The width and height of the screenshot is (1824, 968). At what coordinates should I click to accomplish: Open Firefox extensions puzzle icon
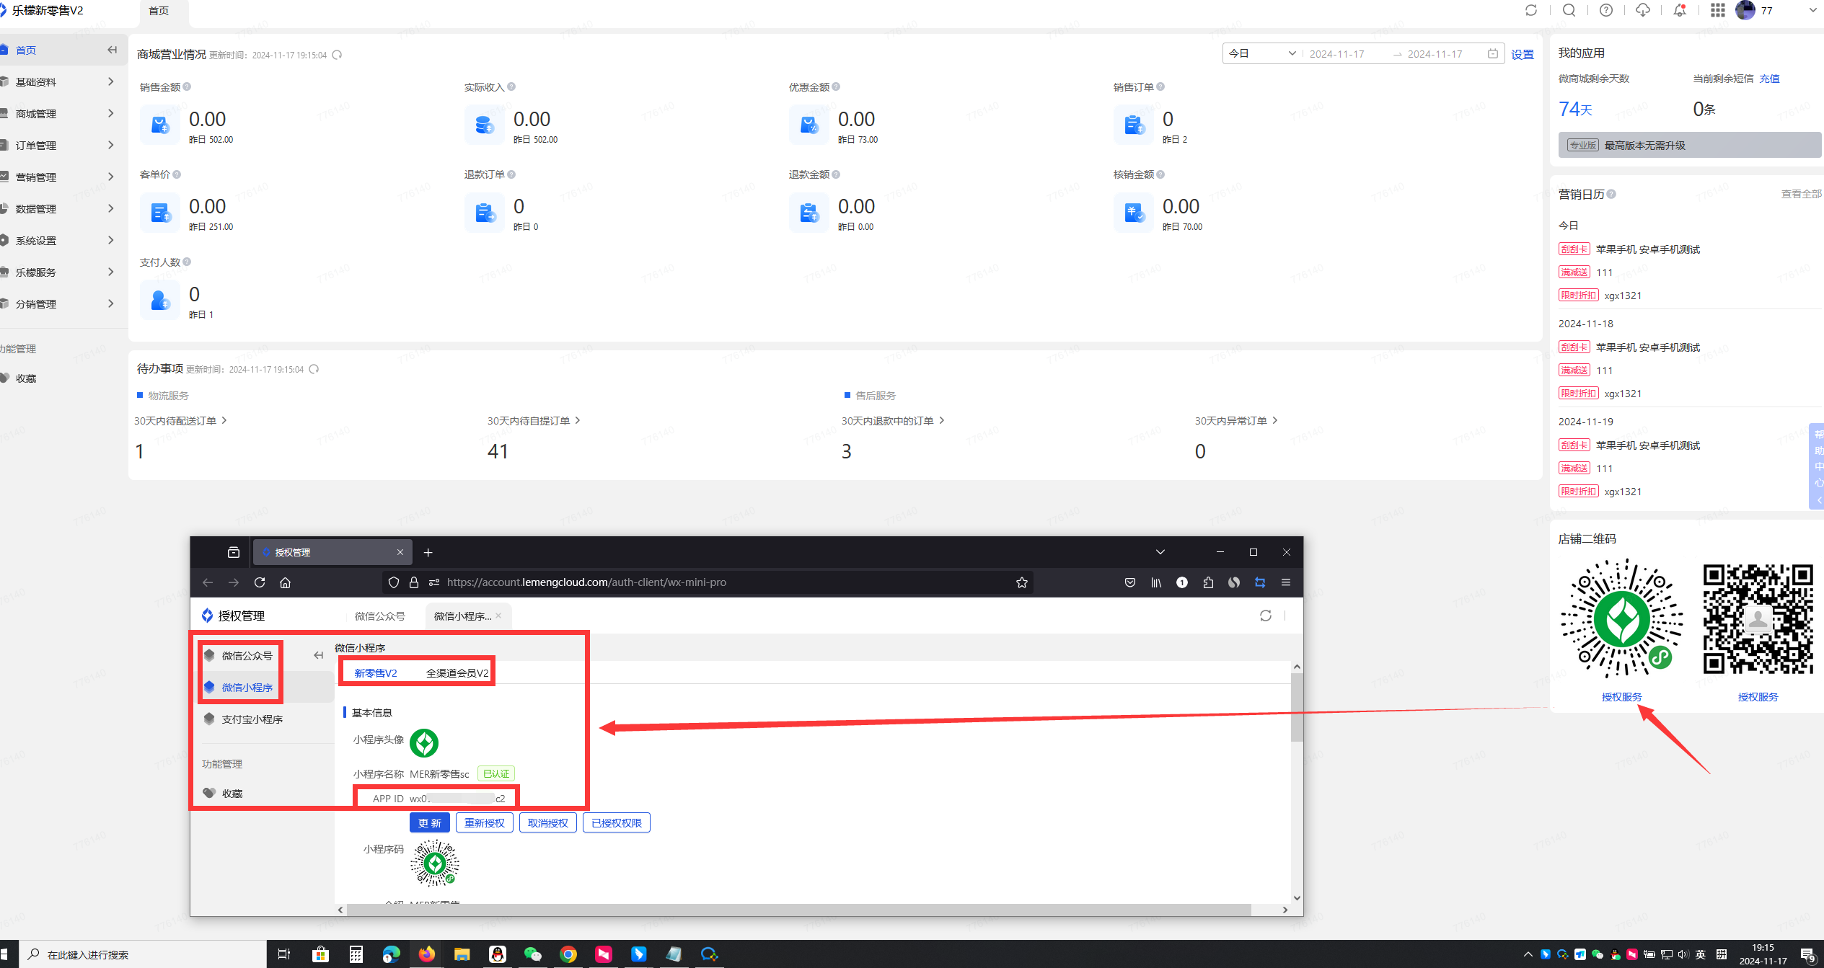coord(1208,582)
